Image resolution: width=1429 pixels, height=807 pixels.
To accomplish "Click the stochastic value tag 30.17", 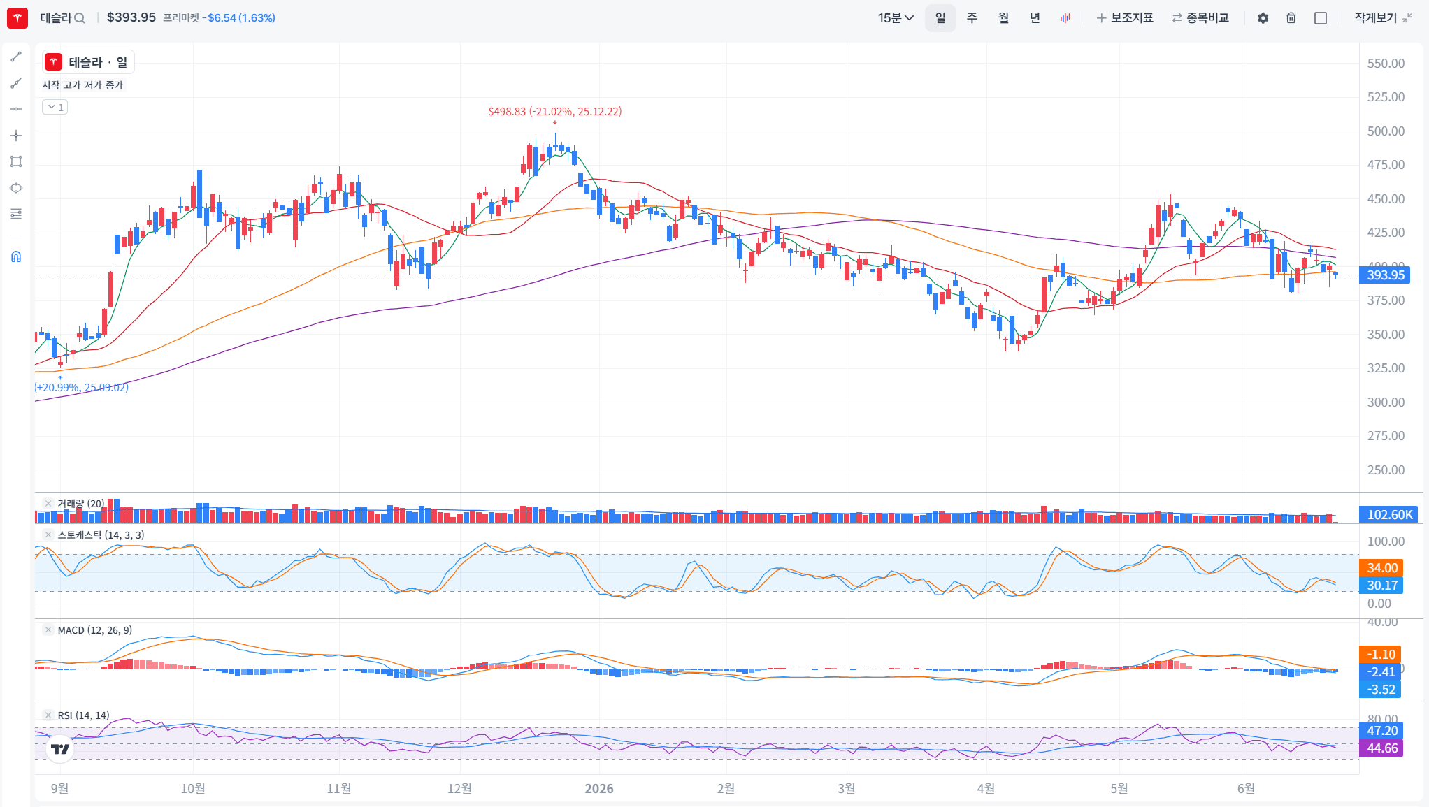I will click(x=1381, y=586).
